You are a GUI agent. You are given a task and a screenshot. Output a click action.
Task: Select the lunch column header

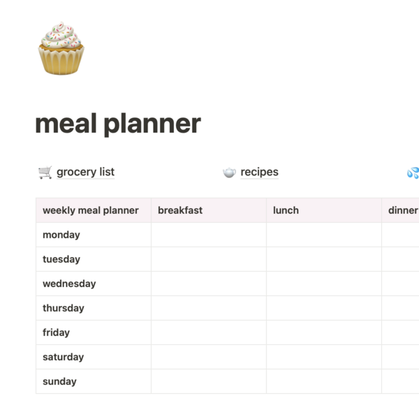tap(324, 210)
